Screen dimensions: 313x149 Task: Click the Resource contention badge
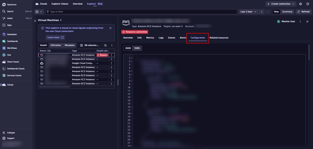tap(135, 32)
